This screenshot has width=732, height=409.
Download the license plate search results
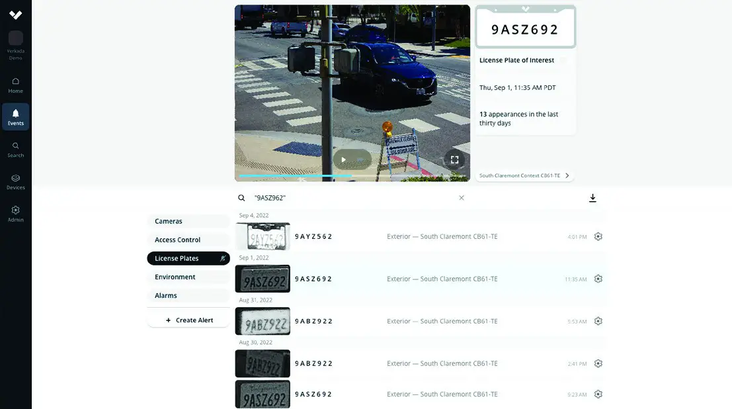point(592,197)
